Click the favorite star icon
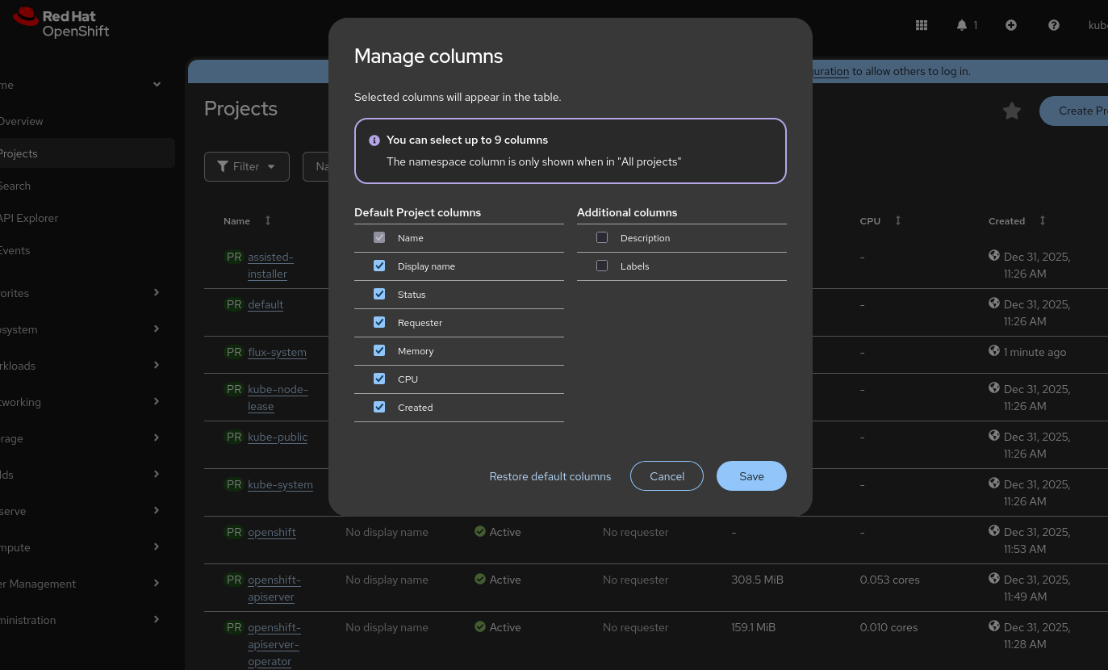Image resolution: width=1108 pixels, height=670 pixels. [x=1012, y=111]
